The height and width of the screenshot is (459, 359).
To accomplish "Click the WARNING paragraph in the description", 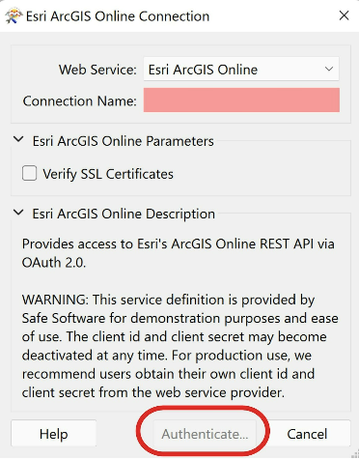I will click(180, 346).
